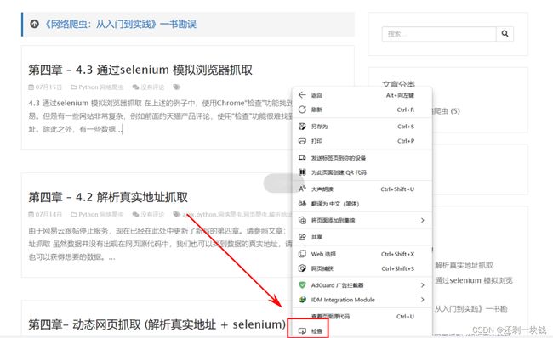Open the post 第四章 – 4.3 通过selenium 模拟浏览器抓取
The image size is (553, 338).
coord(140,70)
